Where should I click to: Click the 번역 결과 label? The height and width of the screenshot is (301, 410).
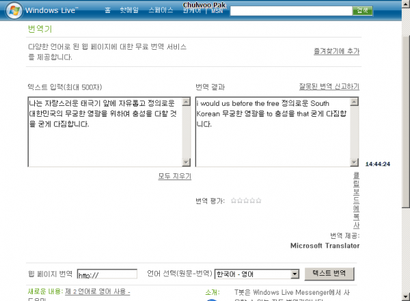click(210, 87)
